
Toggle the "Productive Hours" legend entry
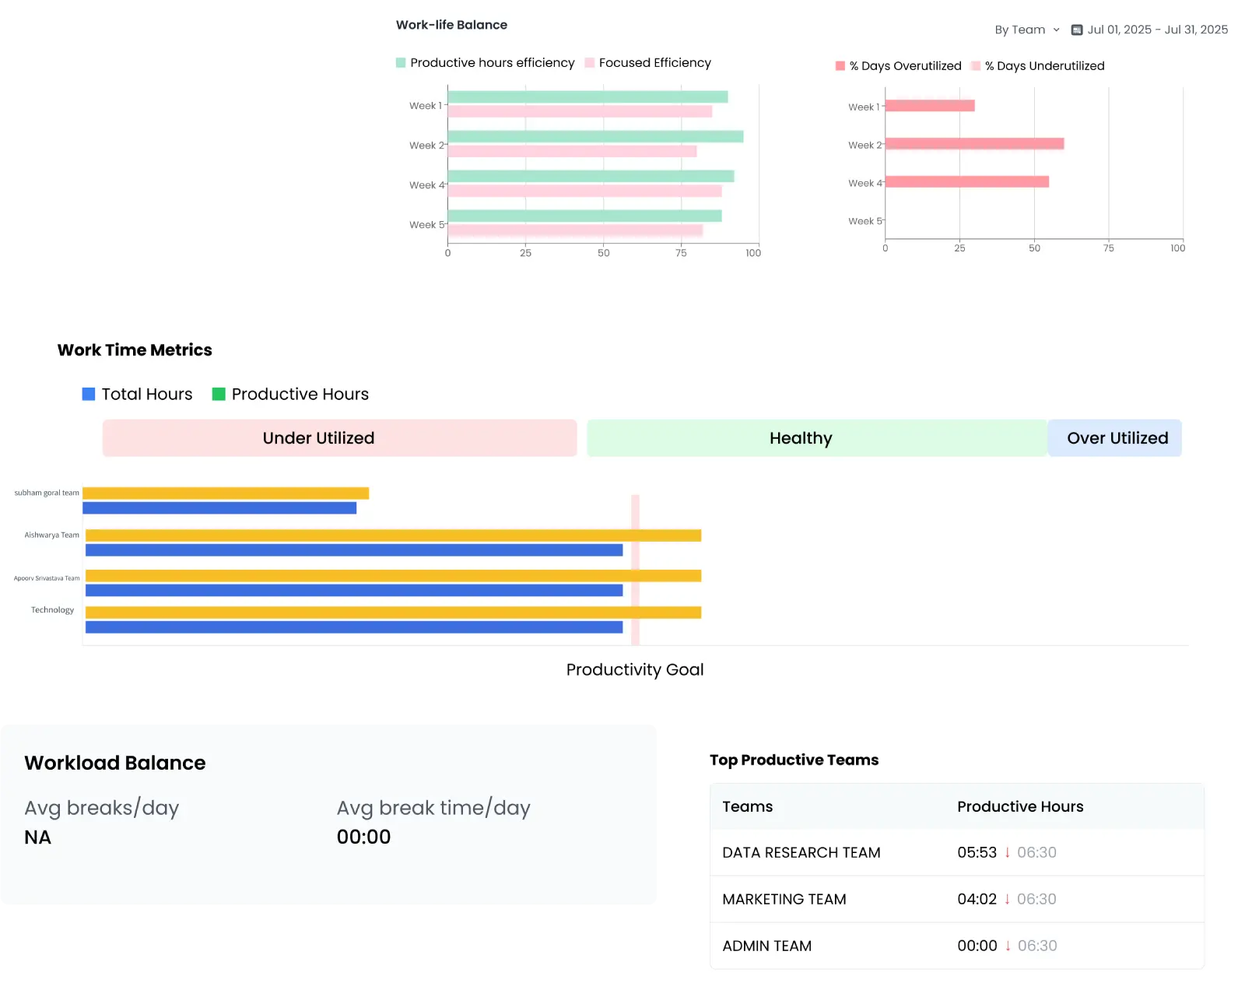pos(290,394)
